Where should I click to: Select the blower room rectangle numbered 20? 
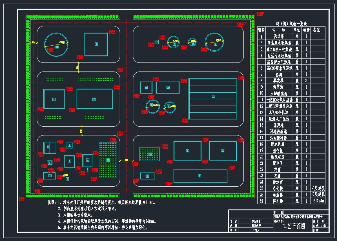point(168,88)
